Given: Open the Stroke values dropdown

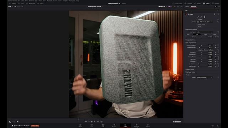Looking at the screenshot, I should pos(204,22).
